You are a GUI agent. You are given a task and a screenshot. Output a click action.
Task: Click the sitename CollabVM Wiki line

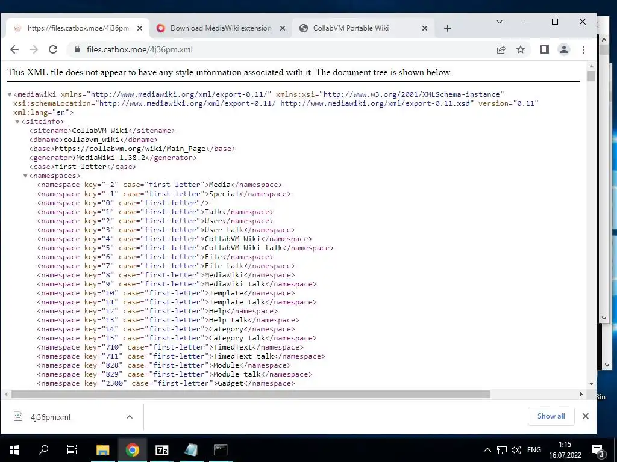point(102,131)
